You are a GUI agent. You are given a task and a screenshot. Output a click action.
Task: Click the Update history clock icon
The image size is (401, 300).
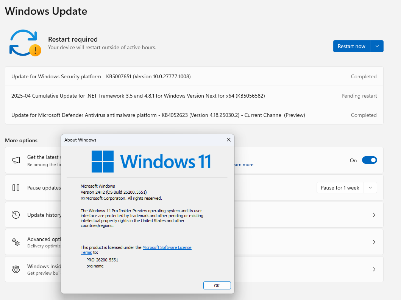[x=16, y=215]
